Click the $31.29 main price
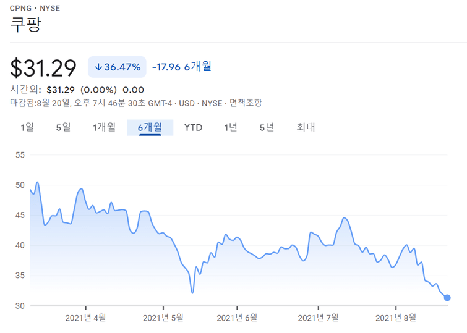Screen dimensions: 467x333 click(43, 69)
